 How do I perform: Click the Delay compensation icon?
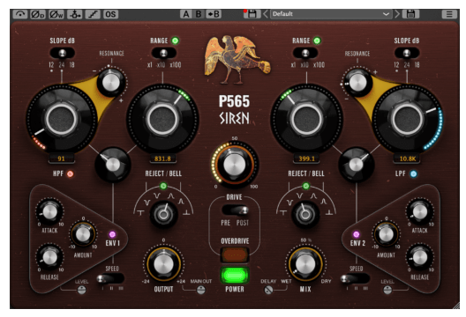point(268,290)
